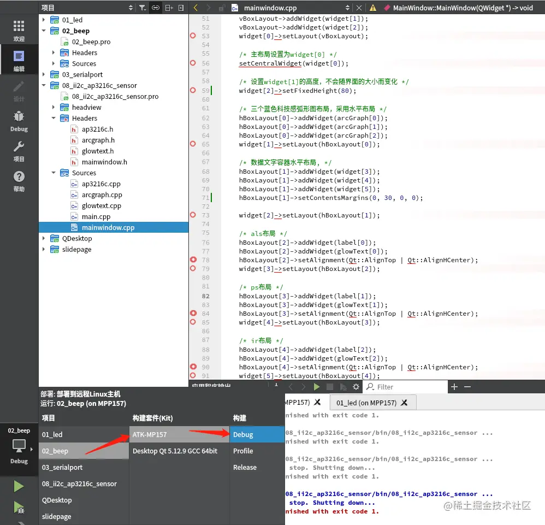Expand the 03_serialport project

44,74
